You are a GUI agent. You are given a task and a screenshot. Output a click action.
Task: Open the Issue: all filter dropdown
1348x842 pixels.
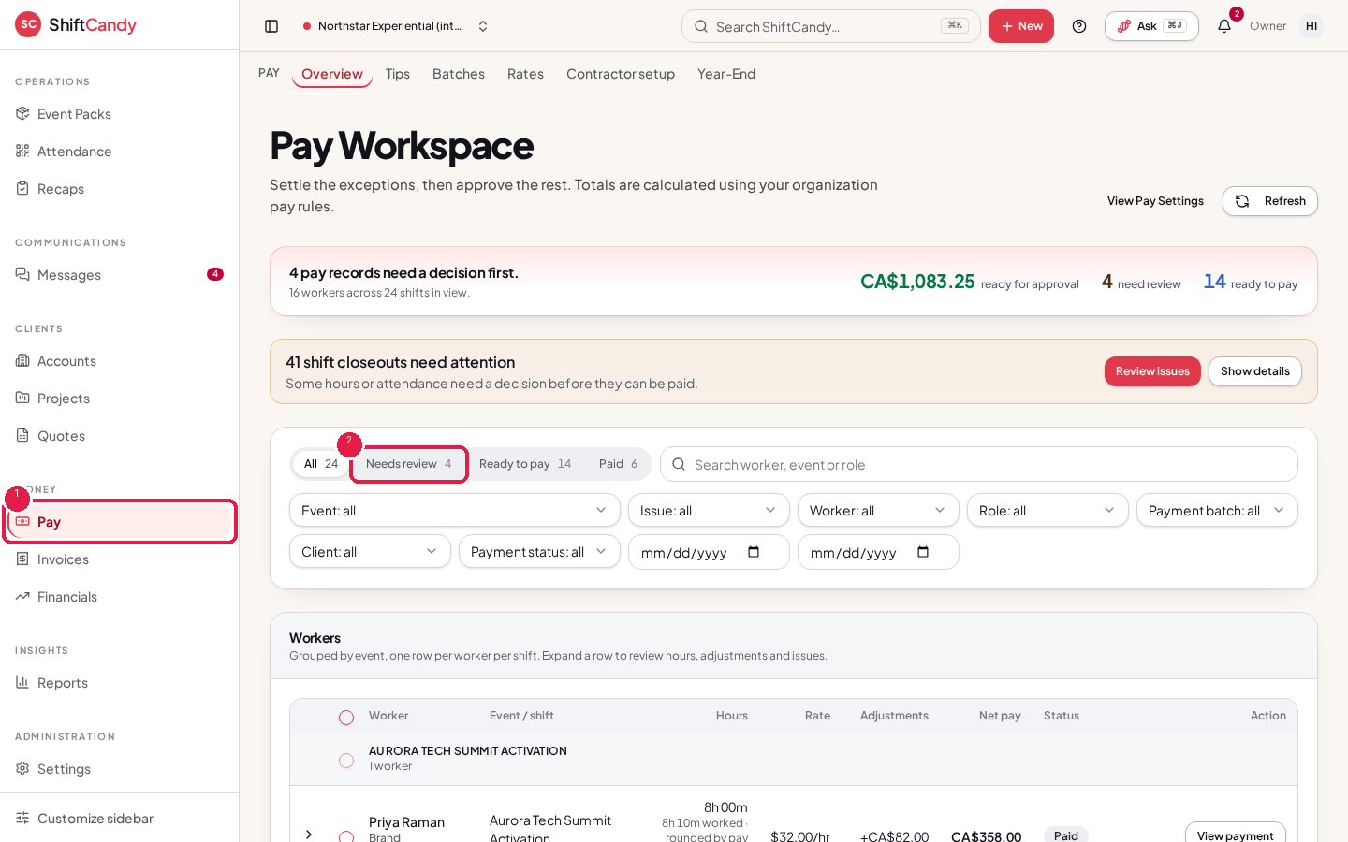pyautogui.click(x=709, y=510)
